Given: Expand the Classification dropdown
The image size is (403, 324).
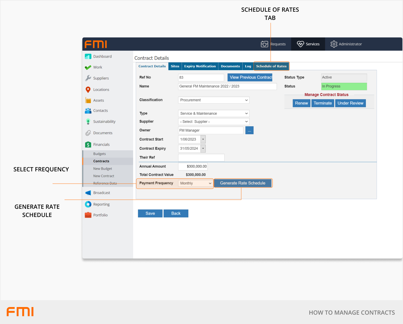Looking at the screenshot, I should (213, 100).
